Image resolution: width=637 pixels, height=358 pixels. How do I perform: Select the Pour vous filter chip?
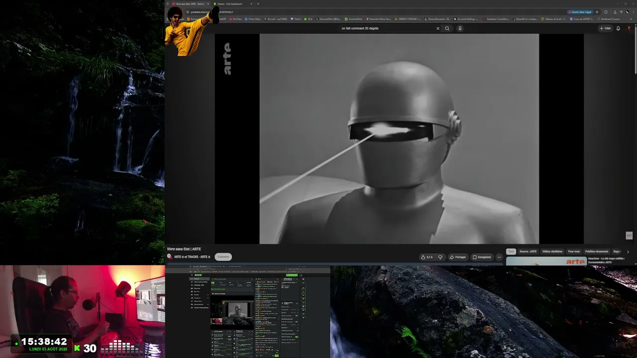574,252
